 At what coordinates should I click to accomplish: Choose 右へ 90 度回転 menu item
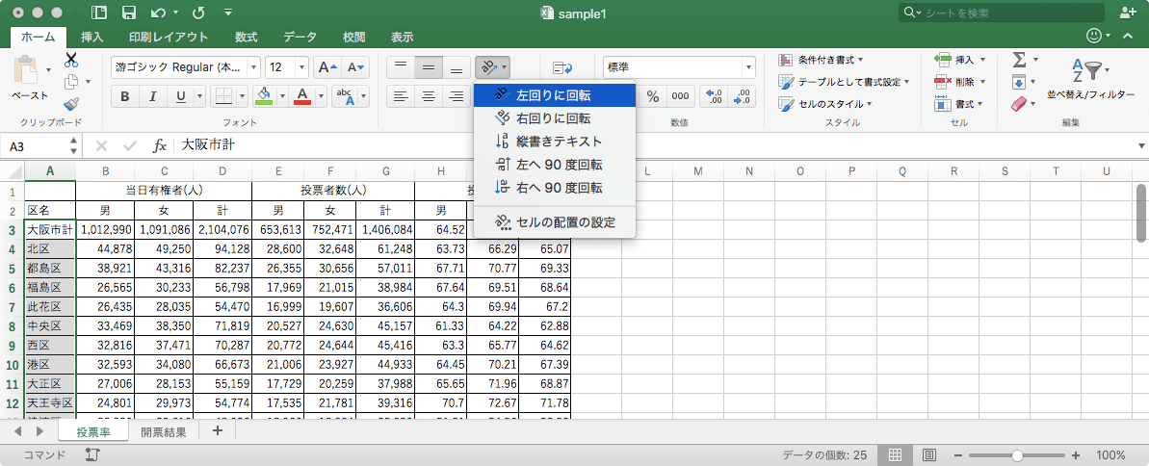point(555,189)
